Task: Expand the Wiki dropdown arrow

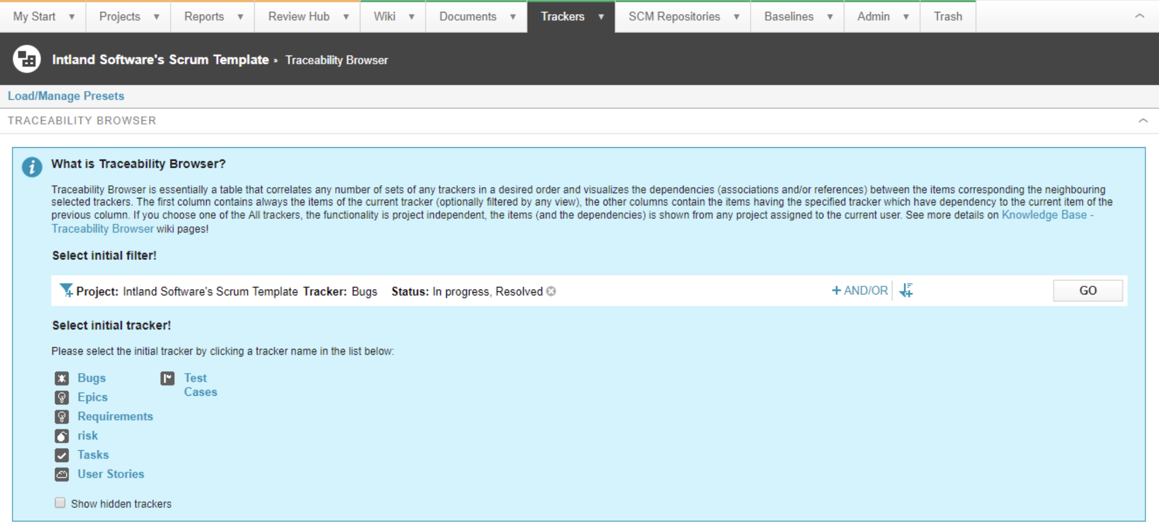Action: 411,17
